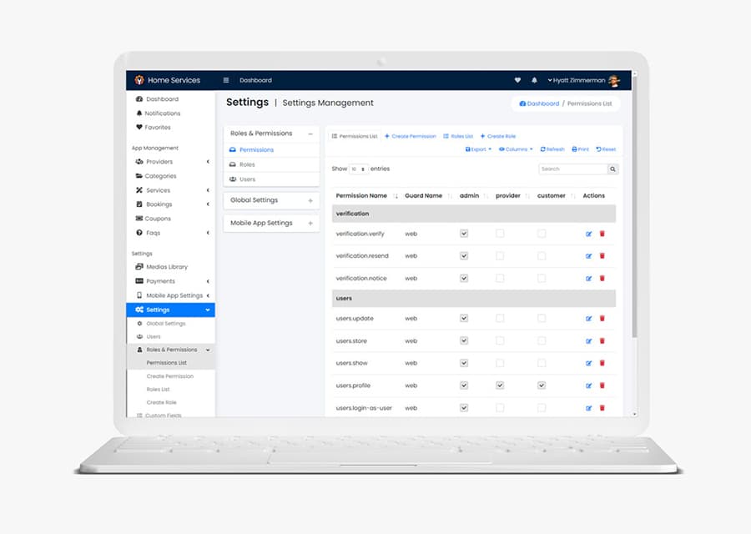
Task: Edit the verification.notice permission
Action: (x=588, y=278)
